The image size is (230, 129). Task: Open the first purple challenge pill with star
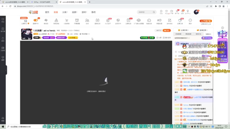(49, 38)
